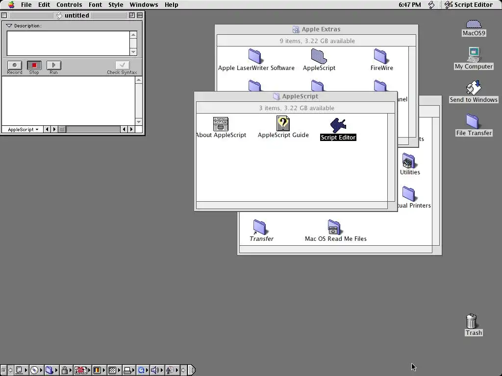Click the AppleTalk module in Control Strip
Screen dimensions: 502x376
coord(22,370)
